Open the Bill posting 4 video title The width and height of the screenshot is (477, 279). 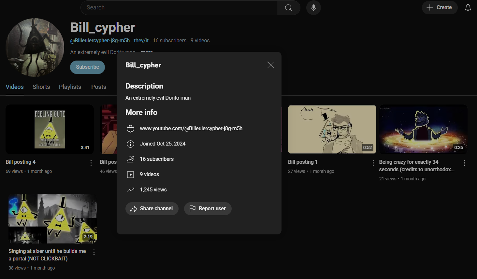click(21, 162)
